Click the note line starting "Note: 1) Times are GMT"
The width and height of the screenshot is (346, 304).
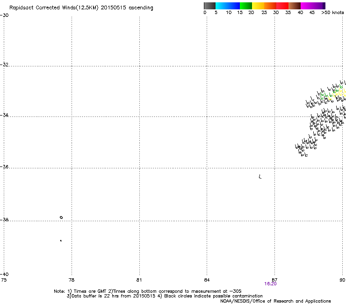click(x=148, y=291)
